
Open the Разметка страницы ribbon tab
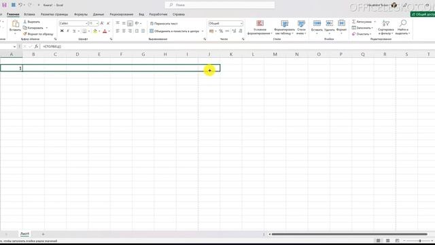(54, 14)
